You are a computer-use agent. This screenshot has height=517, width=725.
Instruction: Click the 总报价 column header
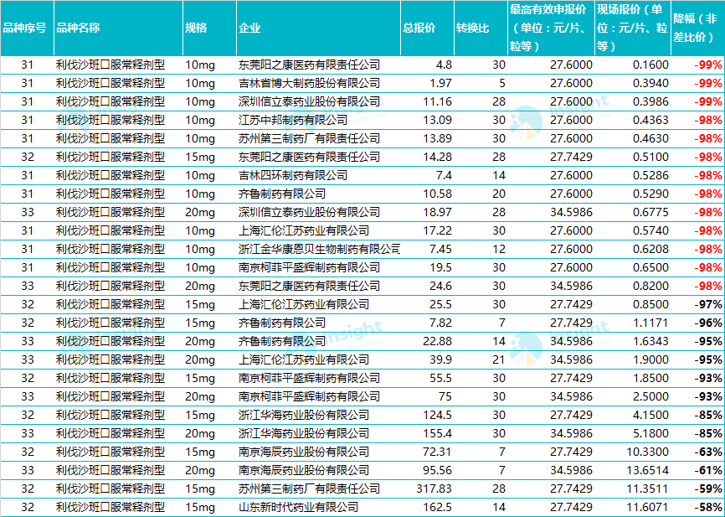[427, 28]
